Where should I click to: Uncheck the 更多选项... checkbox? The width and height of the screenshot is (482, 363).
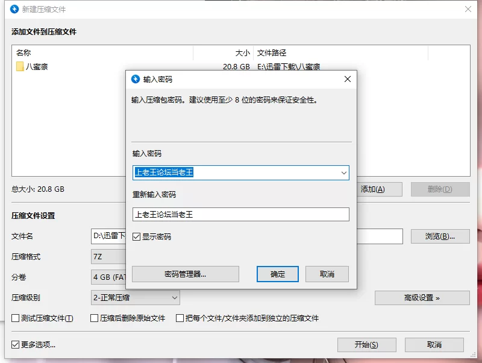[16, 344]
